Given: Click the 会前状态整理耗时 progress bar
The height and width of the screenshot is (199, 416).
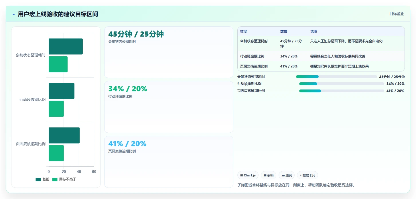Looking at the screenshot, I should tap(336, 77).
